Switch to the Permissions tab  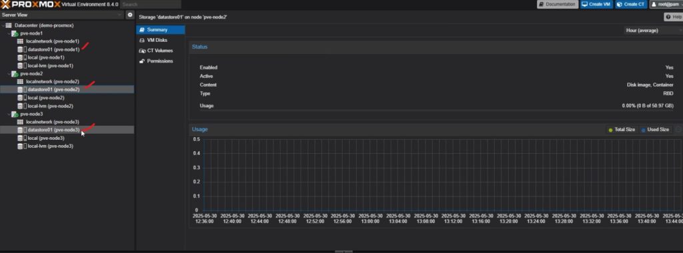(160, 61)
